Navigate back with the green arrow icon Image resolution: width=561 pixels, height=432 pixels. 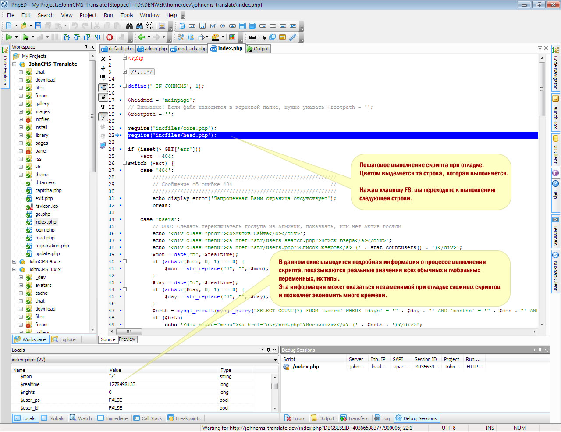tap(142, 37)
